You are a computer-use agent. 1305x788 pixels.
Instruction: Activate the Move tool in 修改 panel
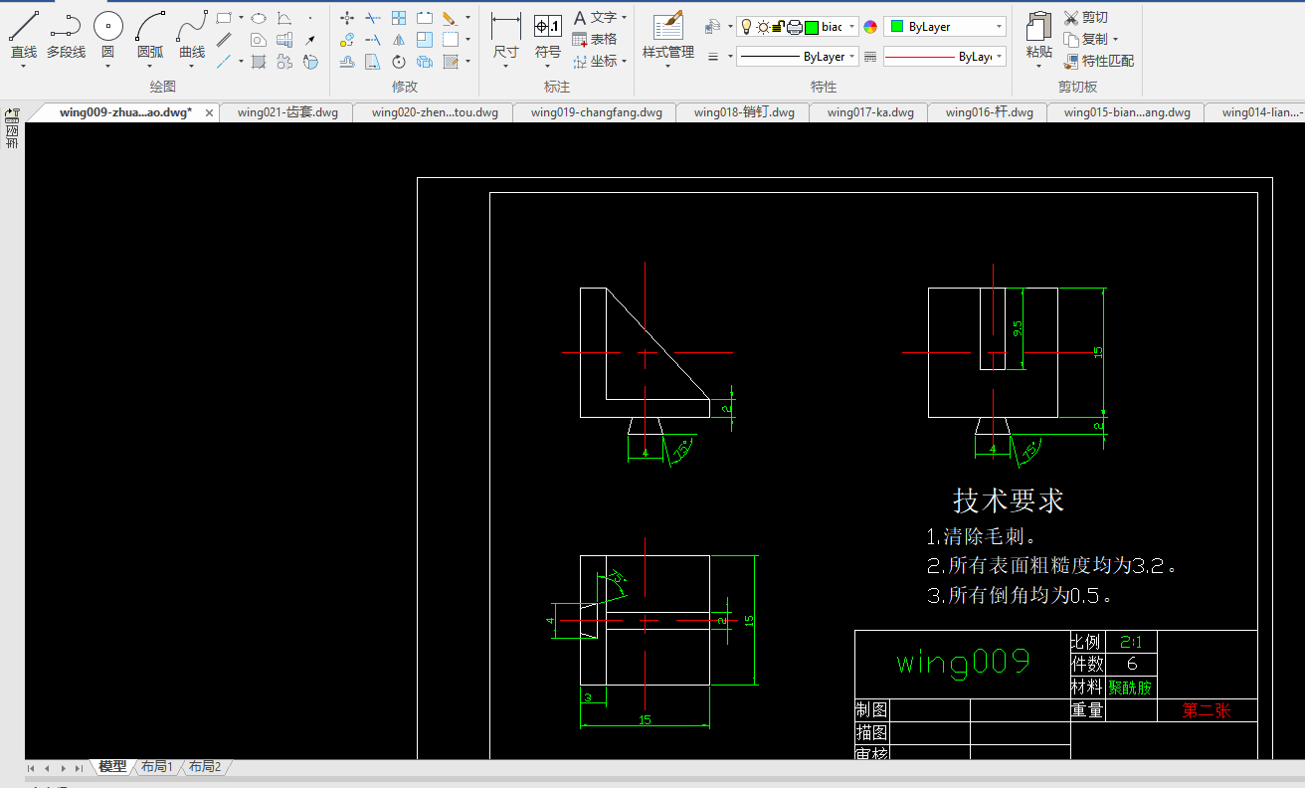[347, 18]
